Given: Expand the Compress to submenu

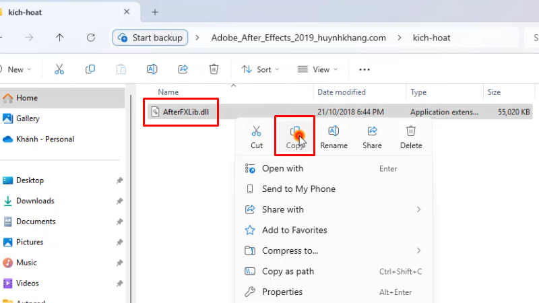Looking at the screenshot, I should point(418,250).
